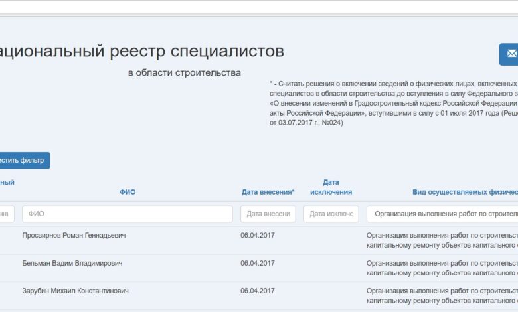The height and width of the screenshot is (312, 518).
Task: Click work type text in Просвирнов's row
Action: [442, 240]
